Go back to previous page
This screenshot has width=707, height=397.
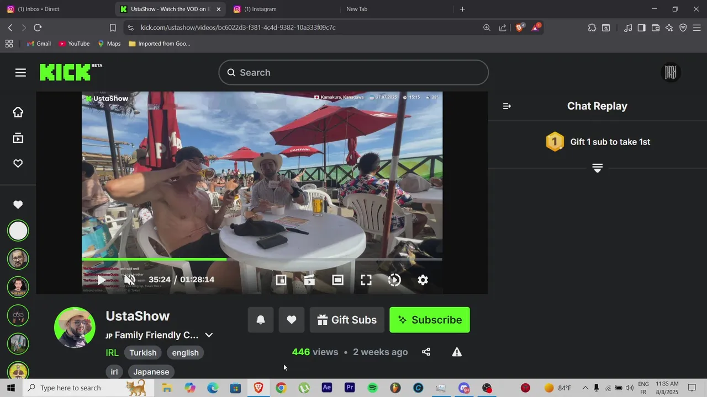point(10,28)
